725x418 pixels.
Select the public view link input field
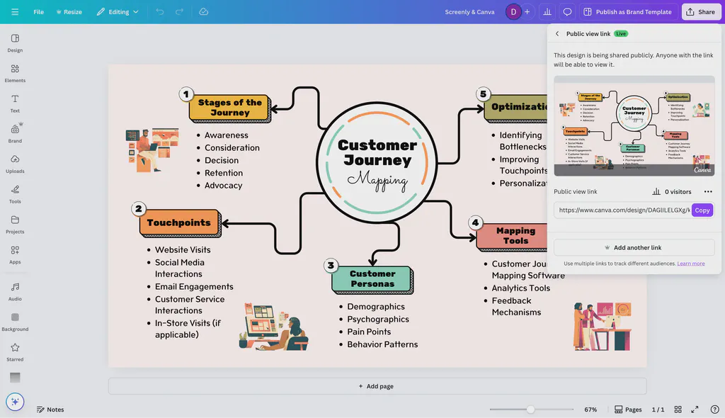616,210
